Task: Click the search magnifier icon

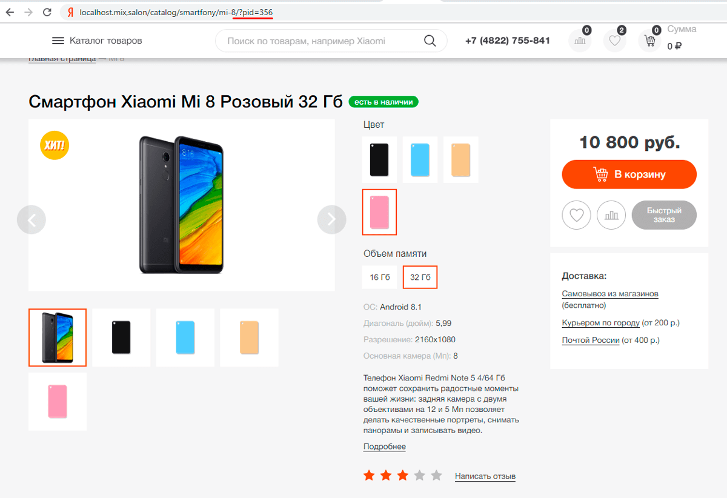Action: 430,41
